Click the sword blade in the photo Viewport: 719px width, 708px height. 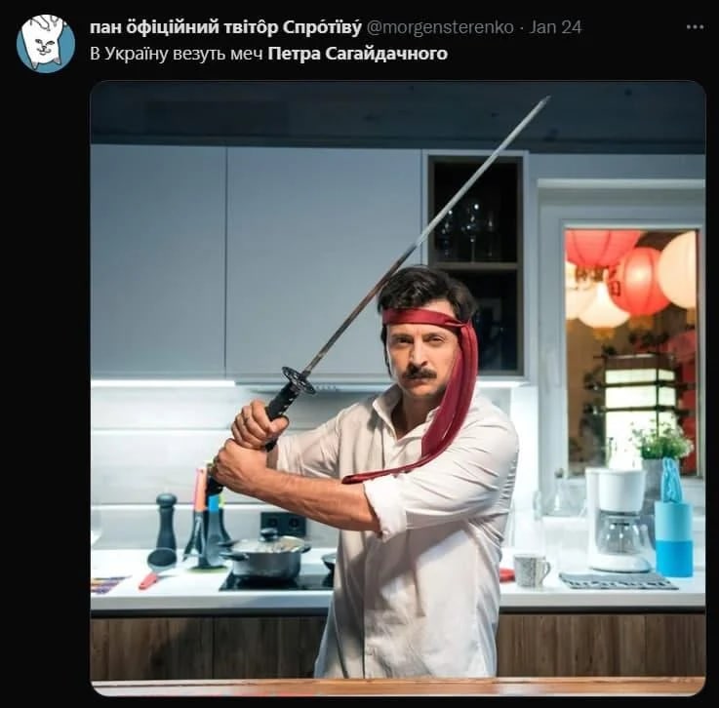(x=426, y=234)
